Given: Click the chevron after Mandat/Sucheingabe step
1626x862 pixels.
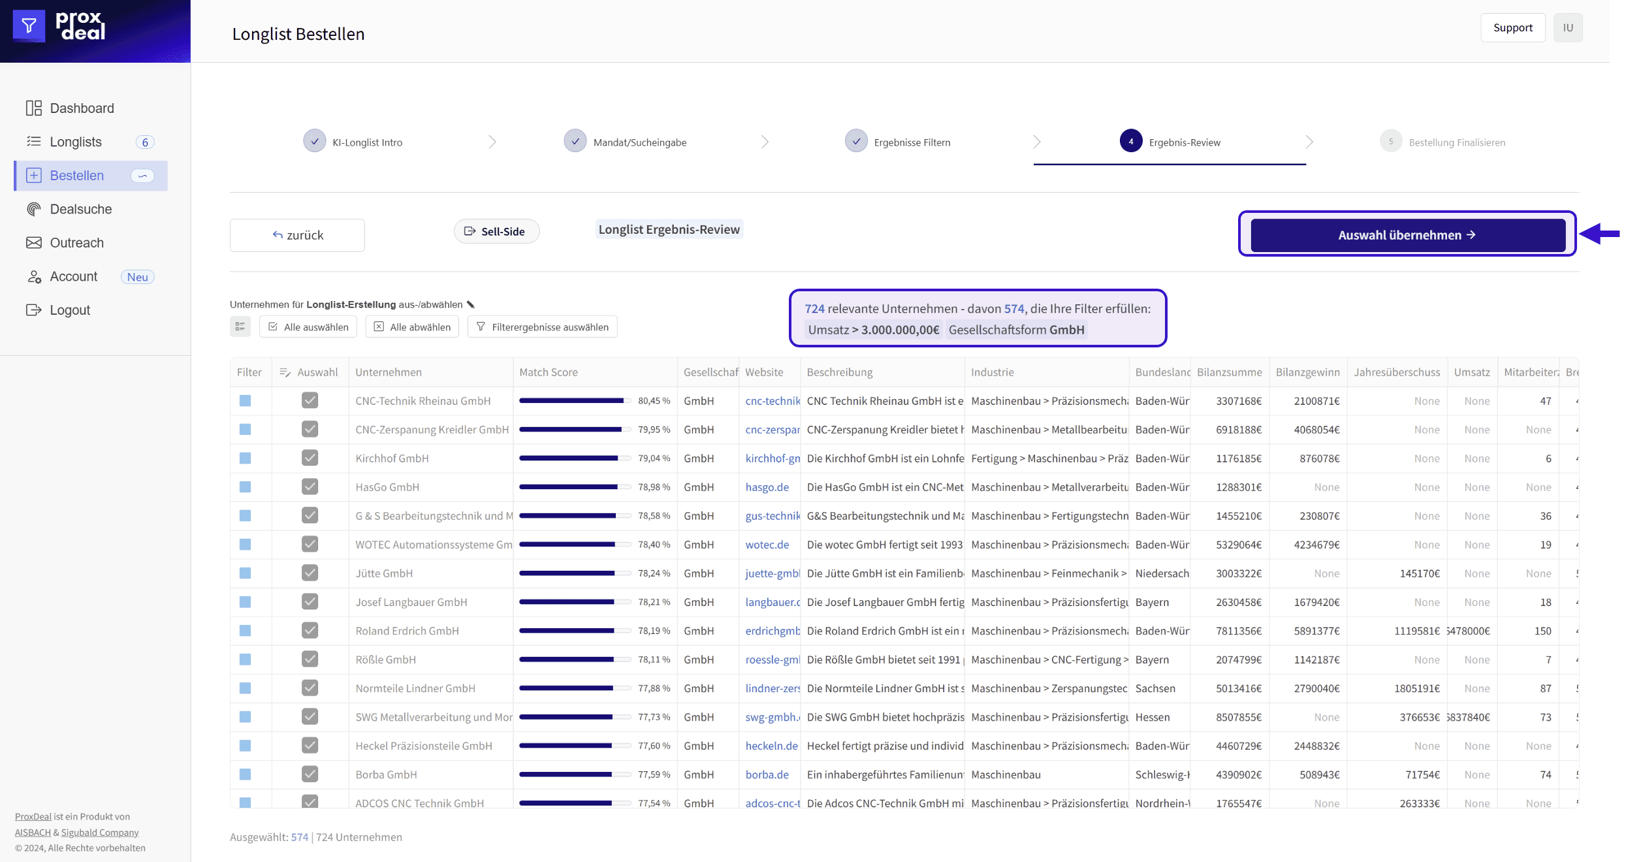Looking at the screenshot, I should pyautogui.click(x=765, y=142).
